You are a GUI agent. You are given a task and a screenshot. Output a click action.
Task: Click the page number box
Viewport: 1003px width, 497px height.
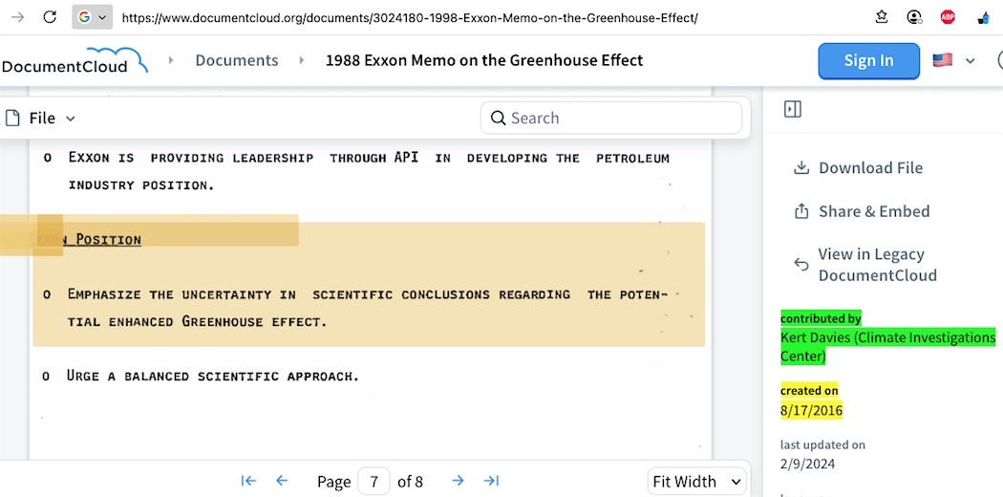pos(373,482)
